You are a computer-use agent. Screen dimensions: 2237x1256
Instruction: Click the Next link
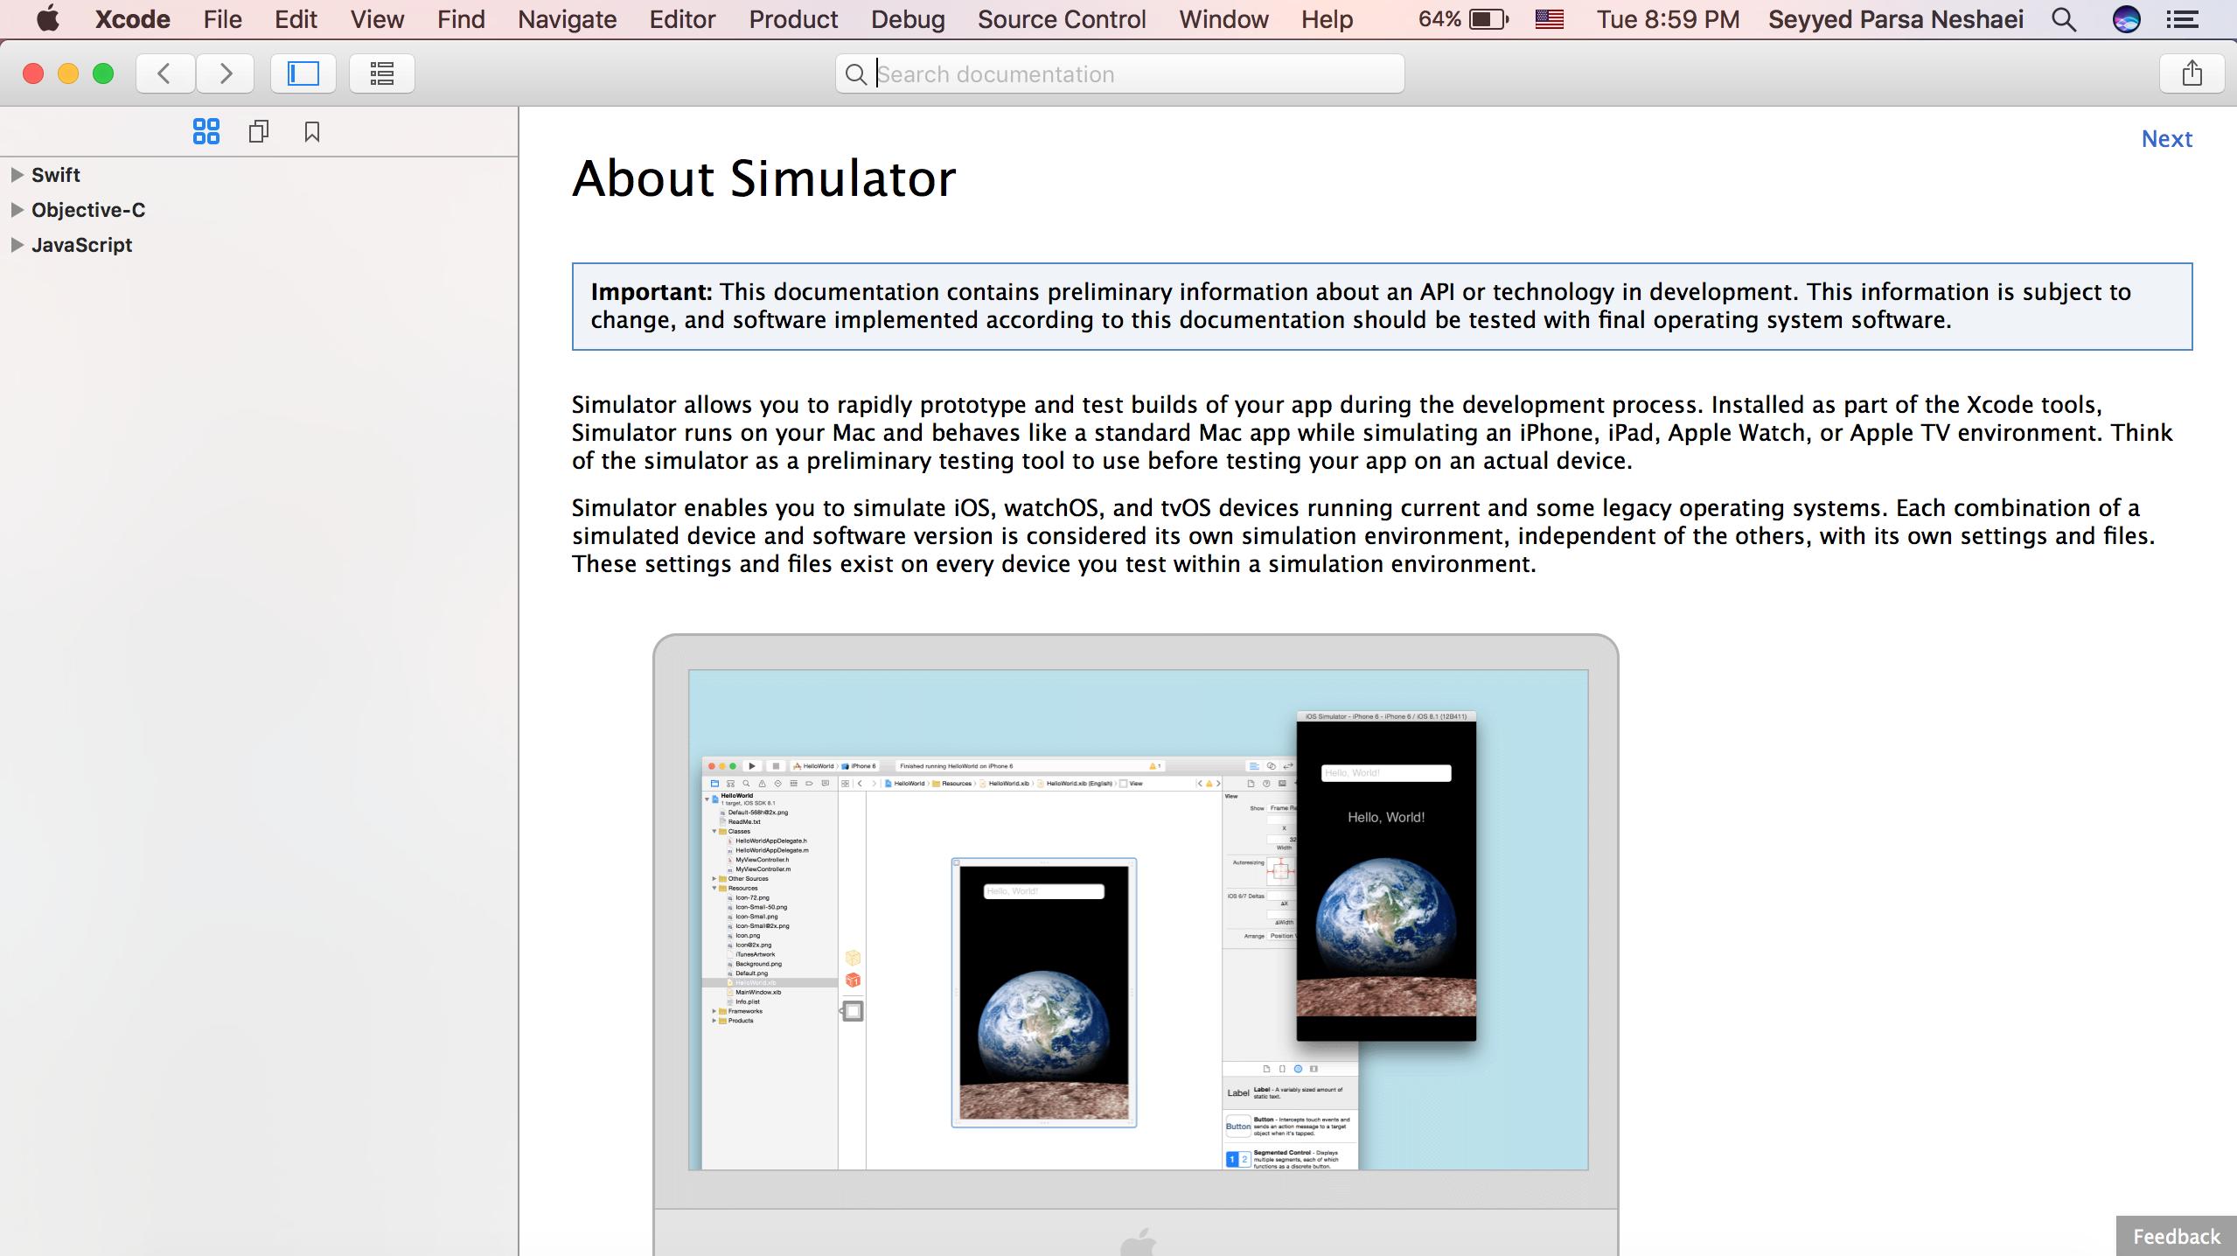click(2166, 139)
